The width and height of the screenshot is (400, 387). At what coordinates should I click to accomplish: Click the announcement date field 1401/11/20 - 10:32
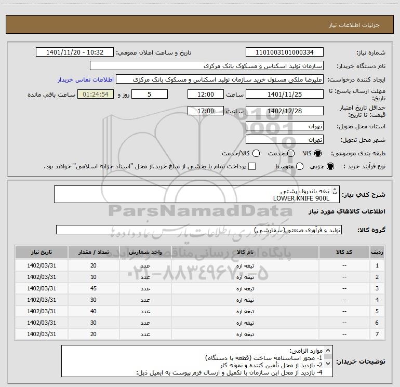[x=75, y=52]
